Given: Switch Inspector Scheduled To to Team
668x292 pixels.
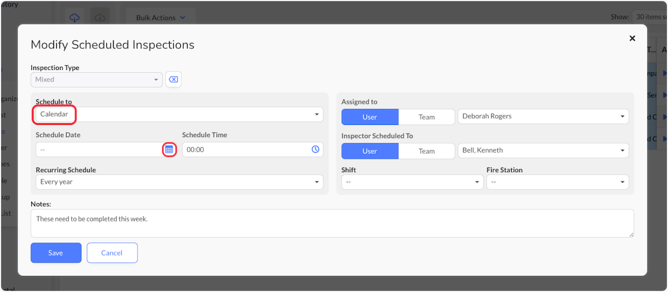Looking at the screenshot, I should click(426, 150).
